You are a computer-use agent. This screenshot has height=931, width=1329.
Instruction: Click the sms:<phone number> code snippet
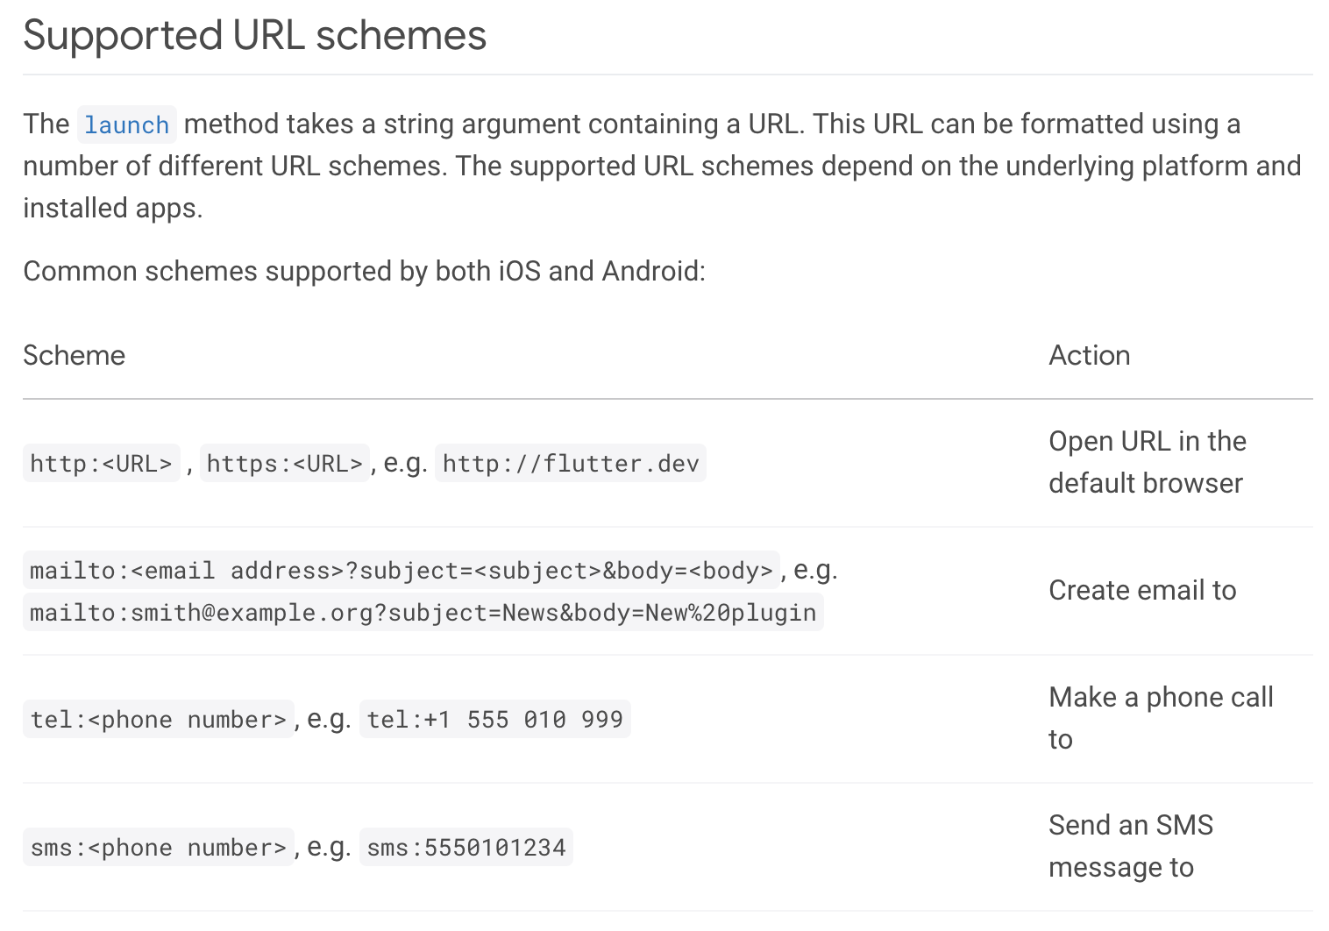click(158, 848)
